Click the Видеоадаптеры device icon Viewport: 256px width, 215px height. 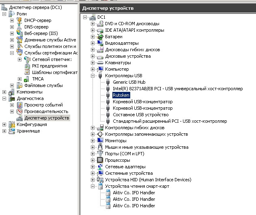[101, 43]
